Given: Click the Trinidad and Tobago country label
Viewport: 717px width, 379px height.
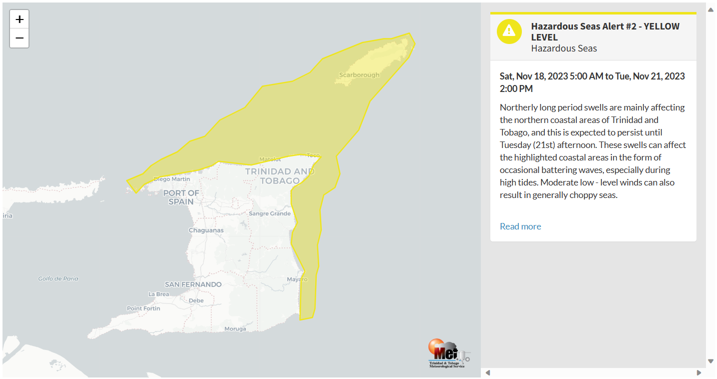Looking at the screenshot, I should (x=280, y=176).
